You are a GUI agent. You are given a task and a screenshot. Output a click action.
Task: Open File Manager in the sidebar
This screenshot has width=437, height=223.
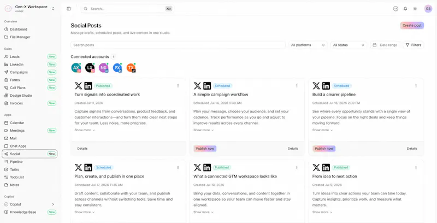pos(29,37)
